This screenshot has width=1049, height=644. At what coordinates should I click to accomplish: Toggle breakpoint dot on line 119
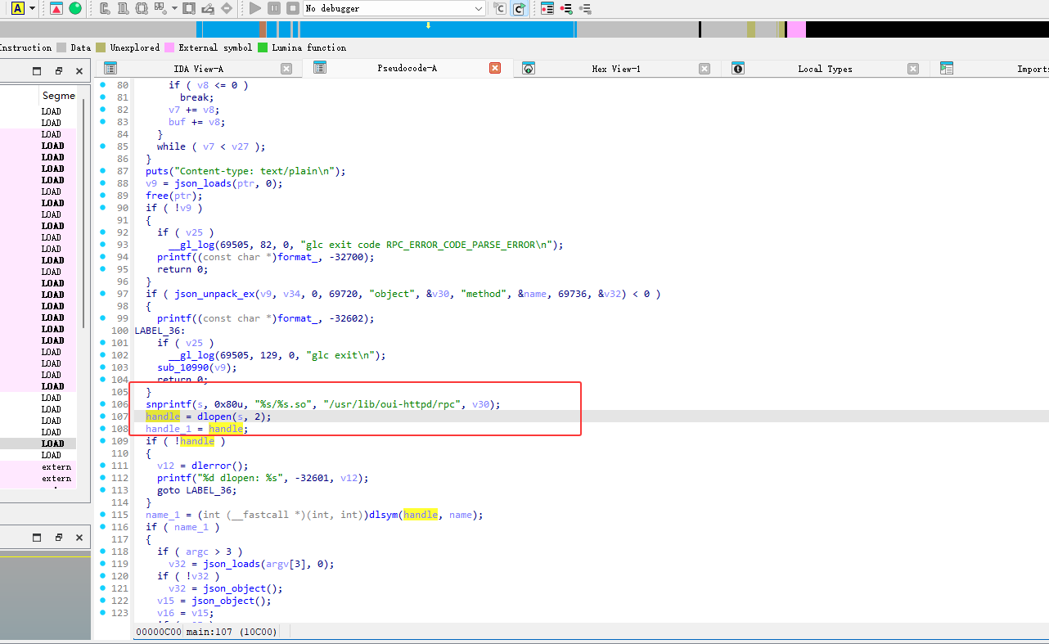tap(102, 564)
